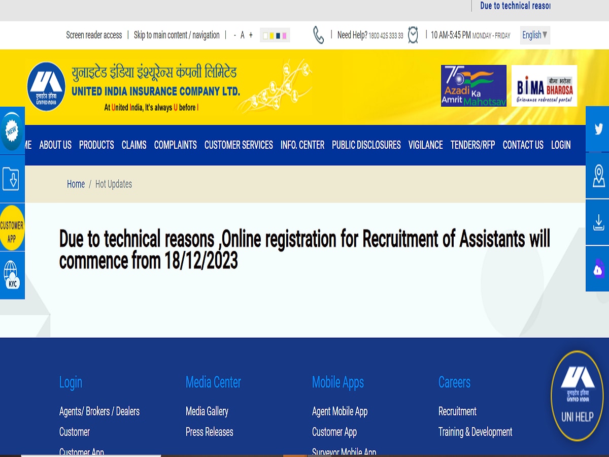This screenshot has height=457, width=609.
Task: Click the Media Center footer heading
Action: click(x=213, y=382)
